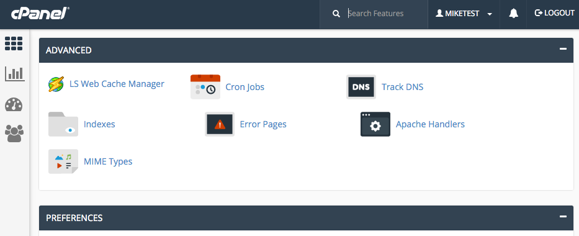Click the ADVANCED section header title

point(69,50)
